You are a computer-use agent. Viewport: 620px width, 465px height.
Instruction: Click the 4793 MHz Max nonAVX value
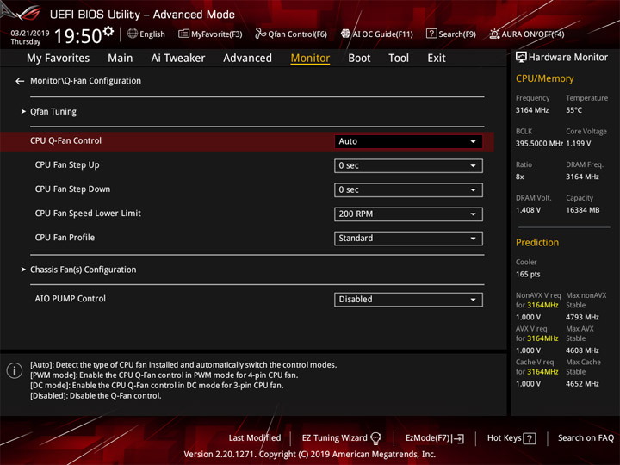pyautogui.click(x=582, y=317)
